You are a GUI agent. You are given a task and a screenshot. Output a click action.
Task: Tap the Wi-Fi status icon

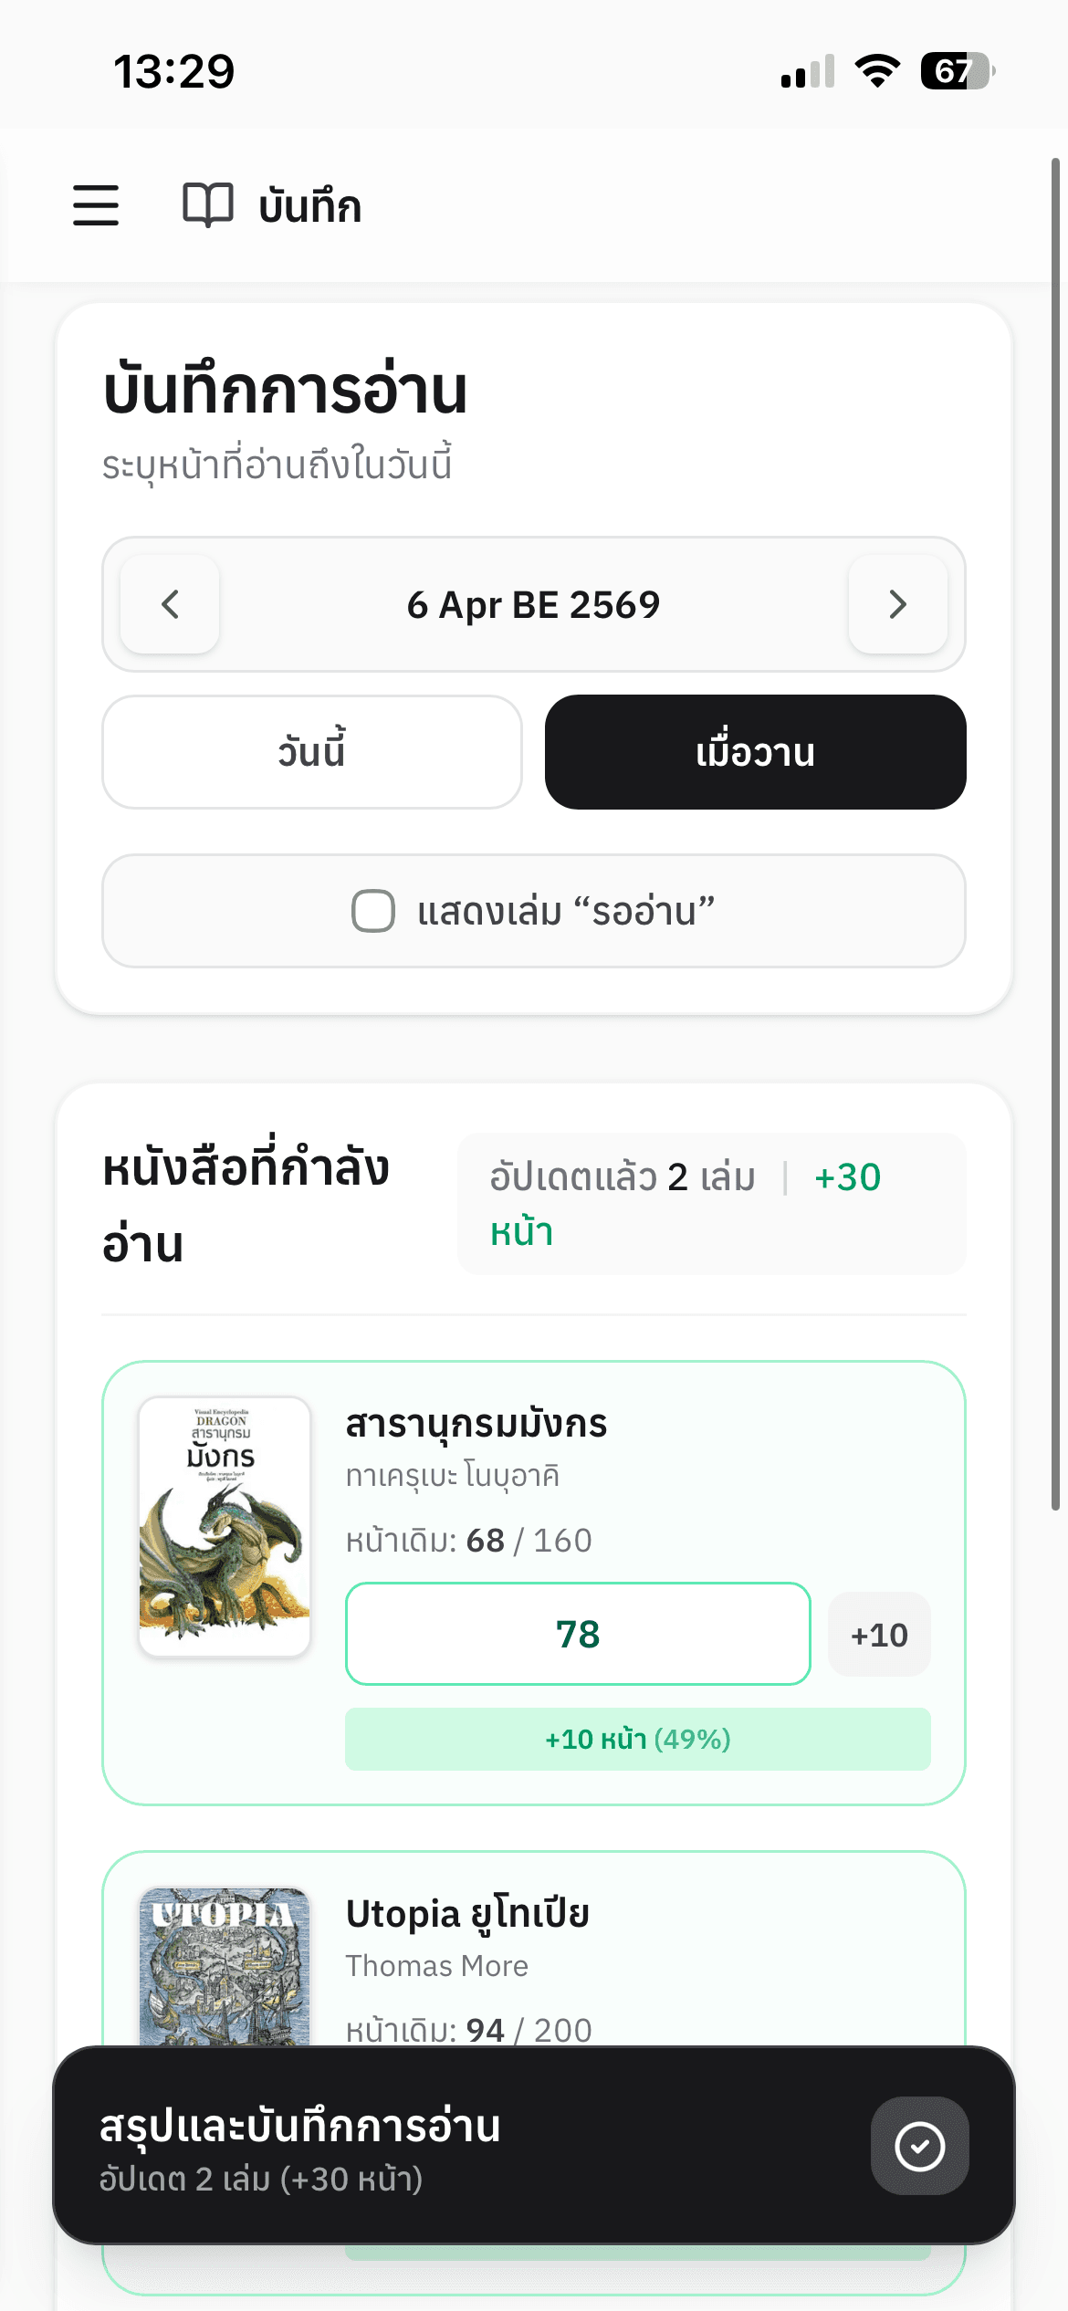(x=877, y=71)
